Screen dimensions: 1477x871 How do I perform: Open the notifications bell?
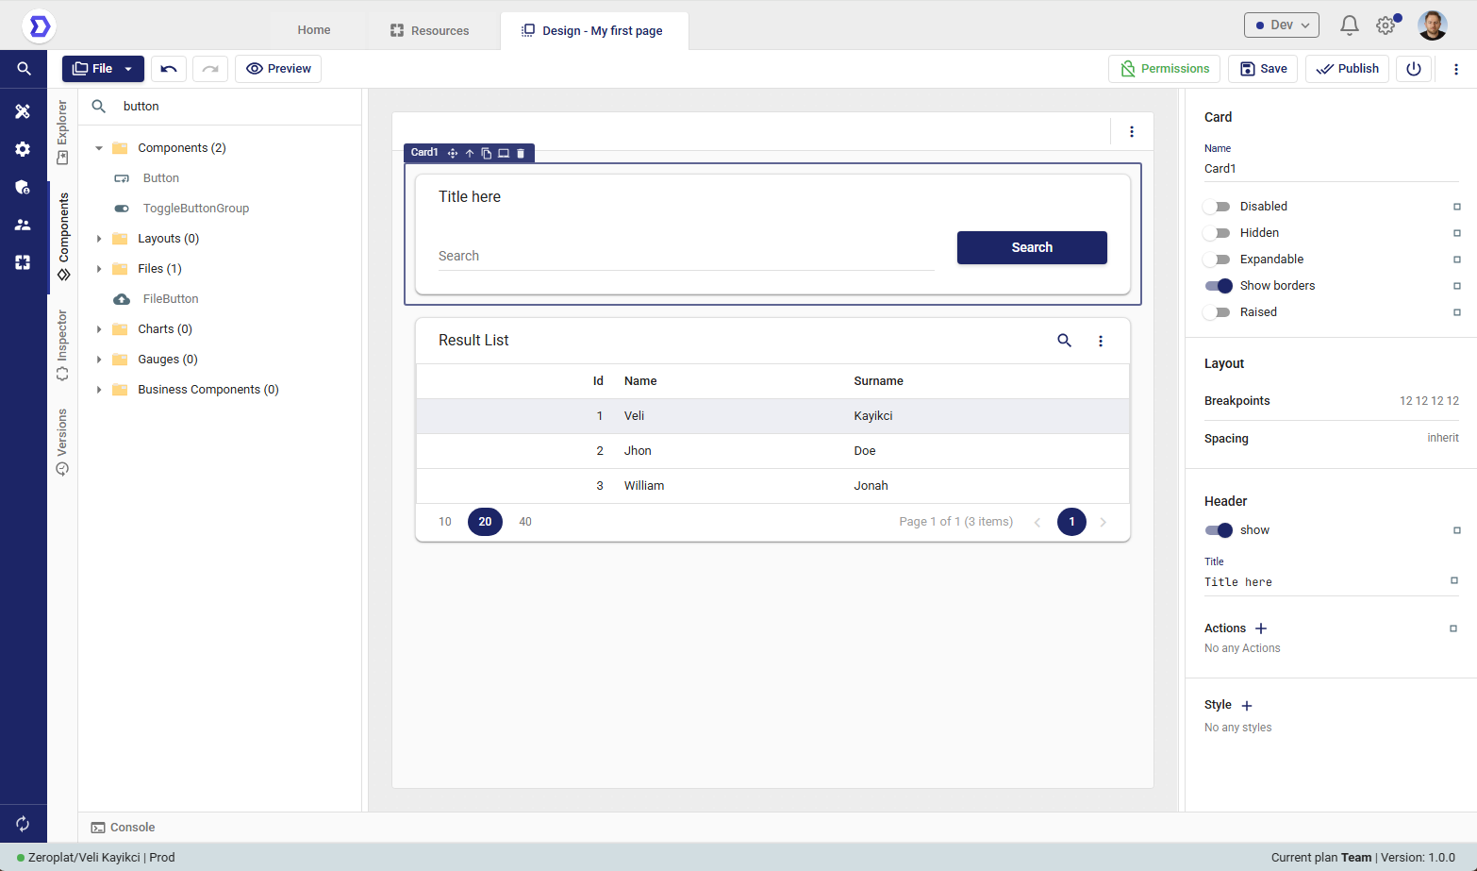(1349, 25)
